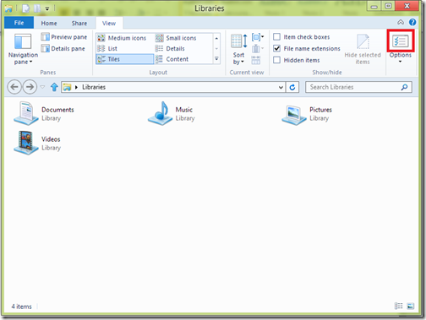Toggle the Preview pane

tap(64, 37)
